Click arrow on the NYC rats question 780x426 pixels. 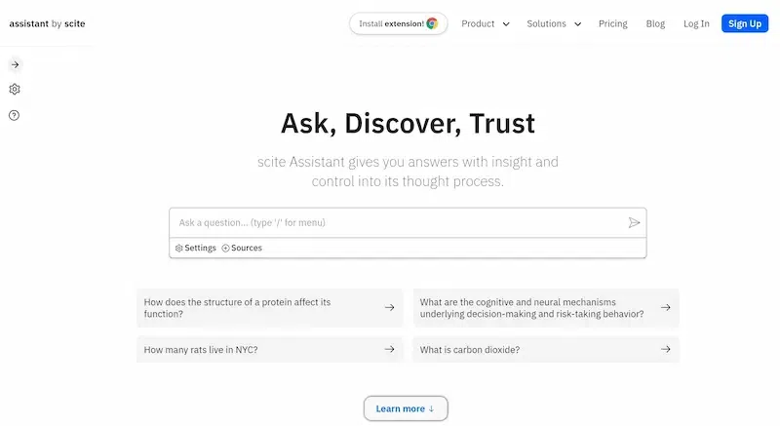click(x=389, y=349)
